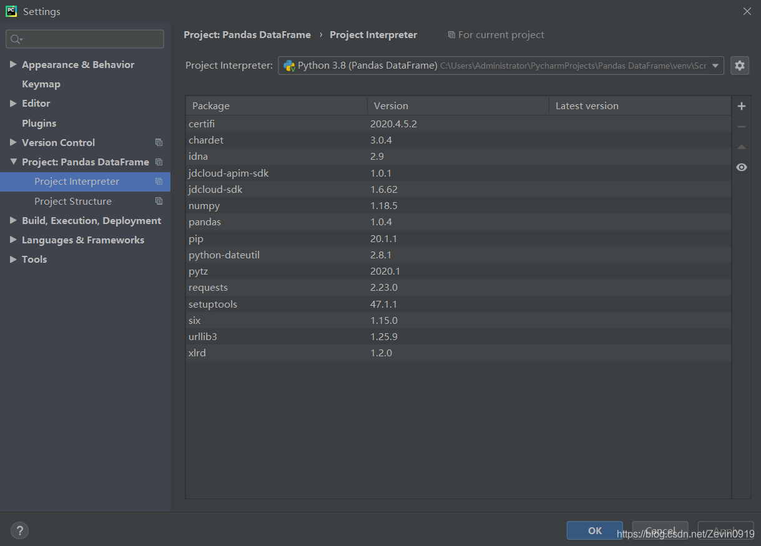Click the copy icon beside Version Control
Screen dimensions: 761x546
[x=159, y=142]
